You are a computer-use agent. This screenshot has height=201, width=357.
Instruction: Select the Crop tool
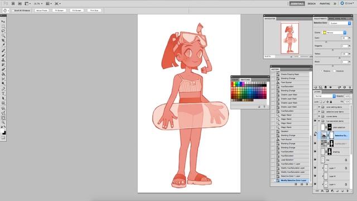pos(3,41)
